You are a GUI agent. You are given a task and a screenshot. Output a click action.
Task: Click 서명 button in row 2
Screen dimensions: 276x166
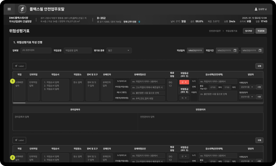point(259,161)
